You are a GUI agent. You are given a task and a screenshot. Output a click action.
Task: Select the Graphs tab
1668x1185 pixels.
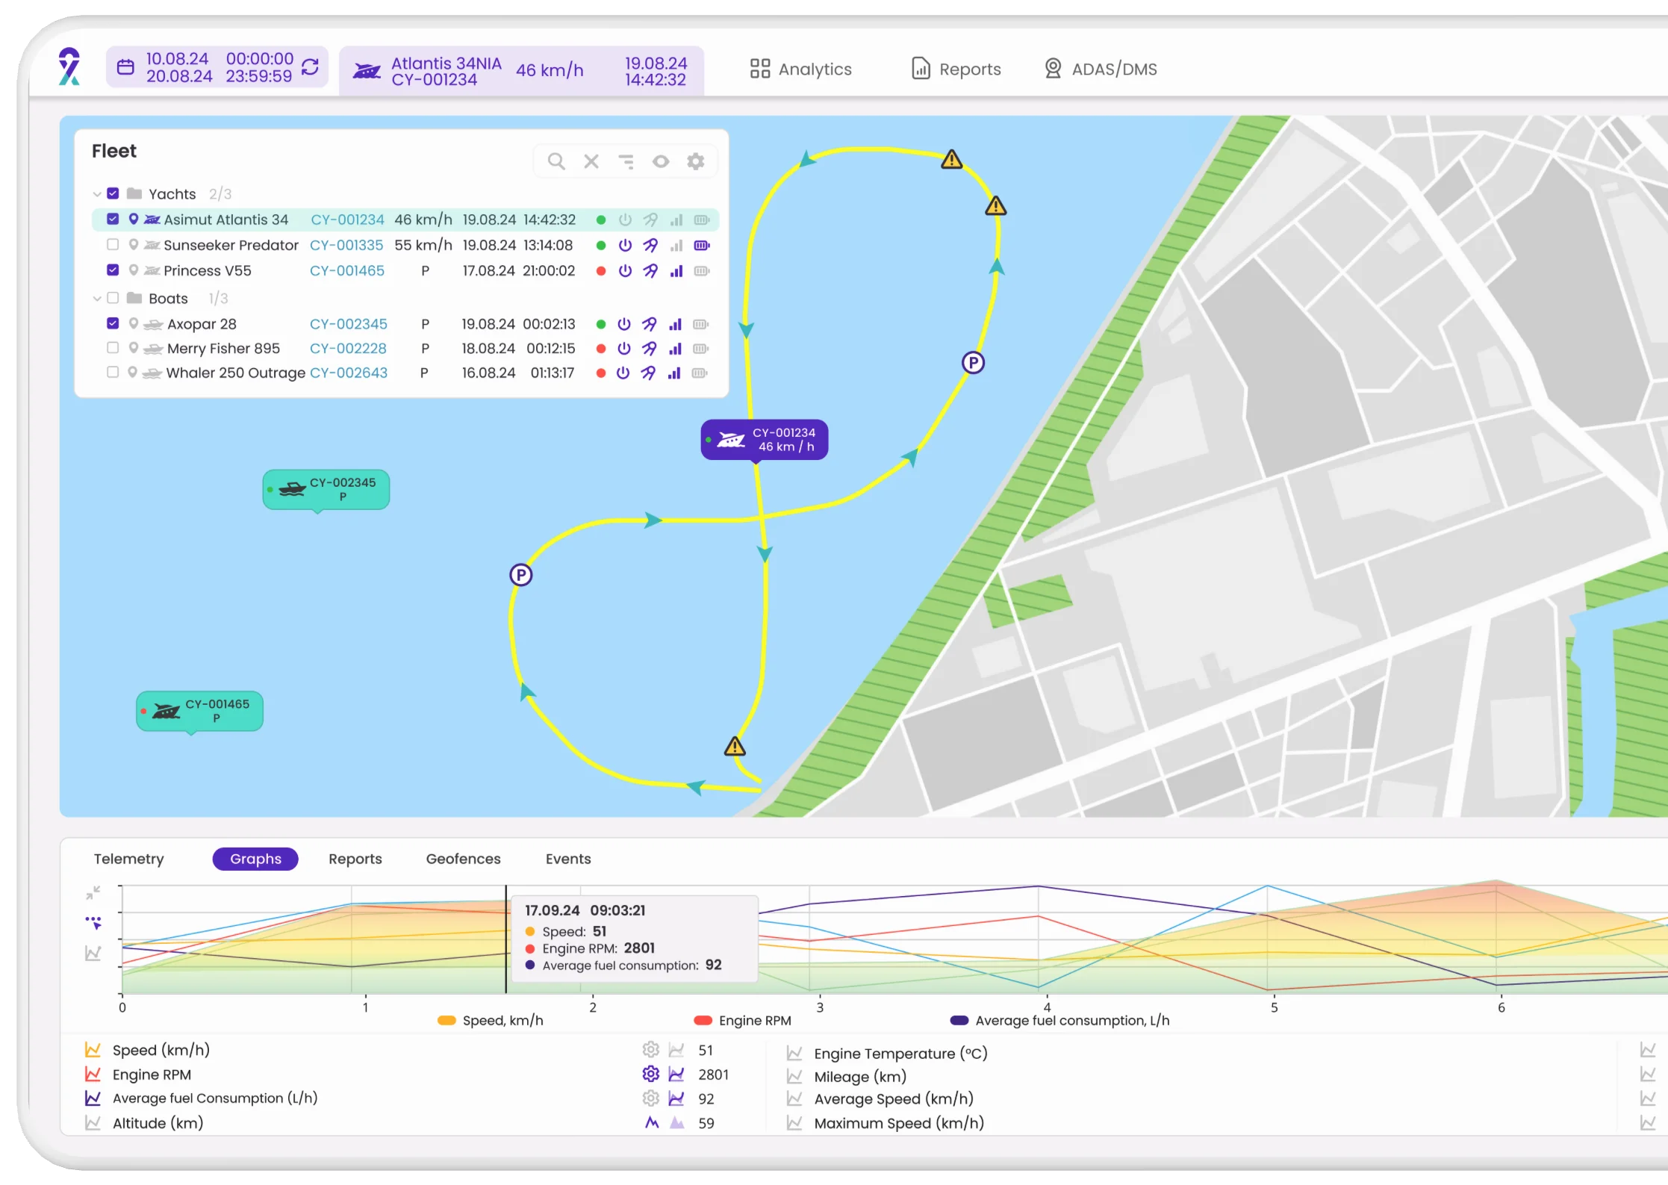[x=255, y=859]
